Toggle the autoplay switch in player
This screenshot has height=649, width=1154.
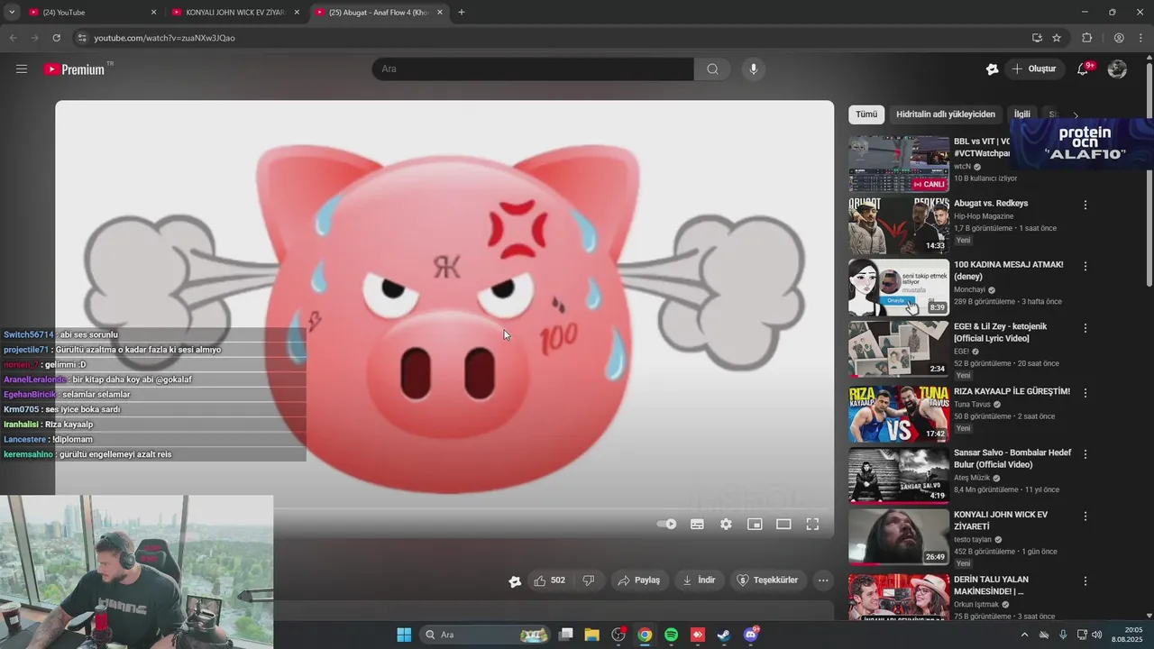click(666, 524)
